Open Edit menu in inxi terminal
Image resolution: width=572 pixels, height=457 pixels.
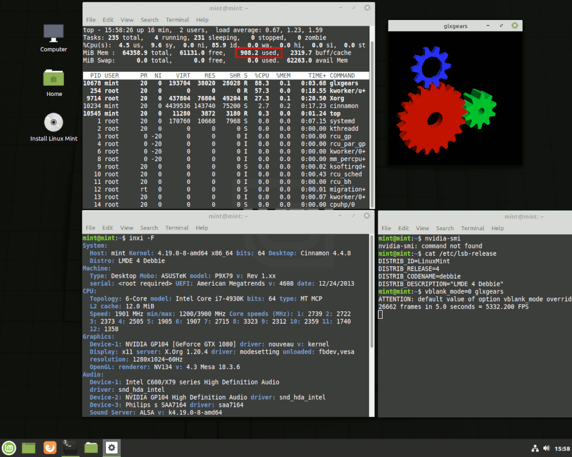pyautogui.click(x=108, y=228)
